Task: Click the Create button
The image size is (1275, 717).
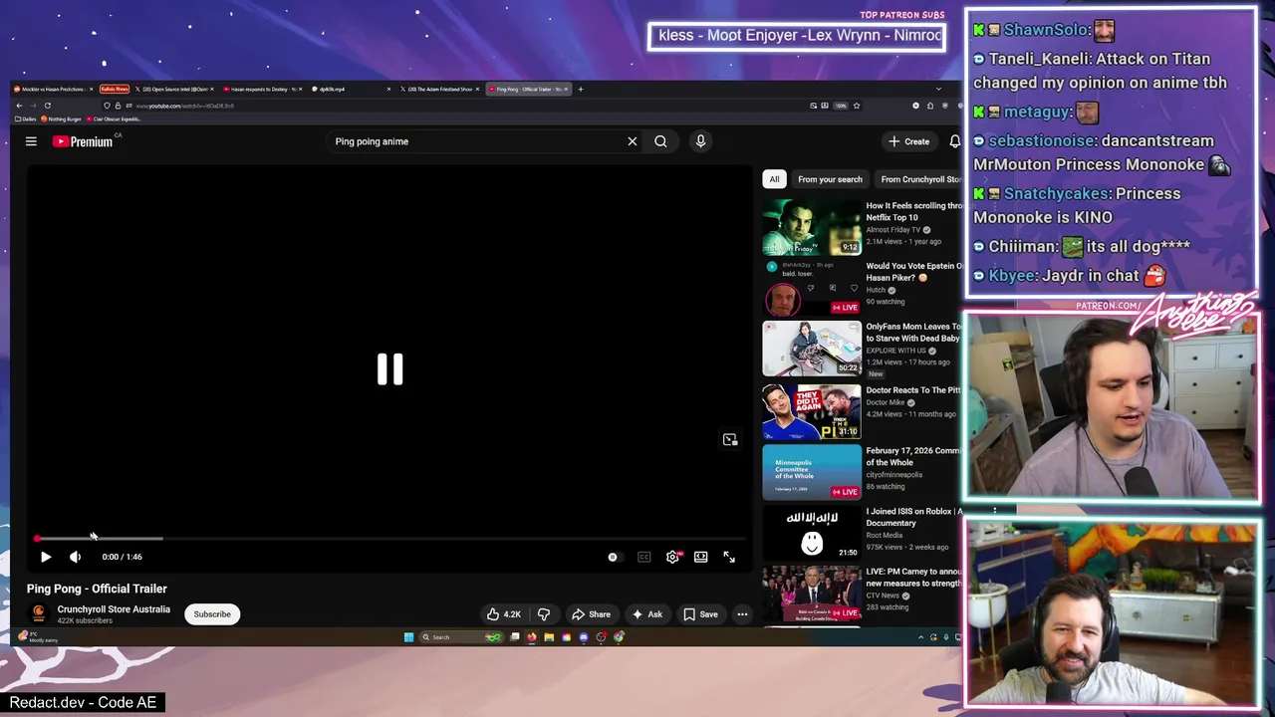Action: [x=909, y=141]
